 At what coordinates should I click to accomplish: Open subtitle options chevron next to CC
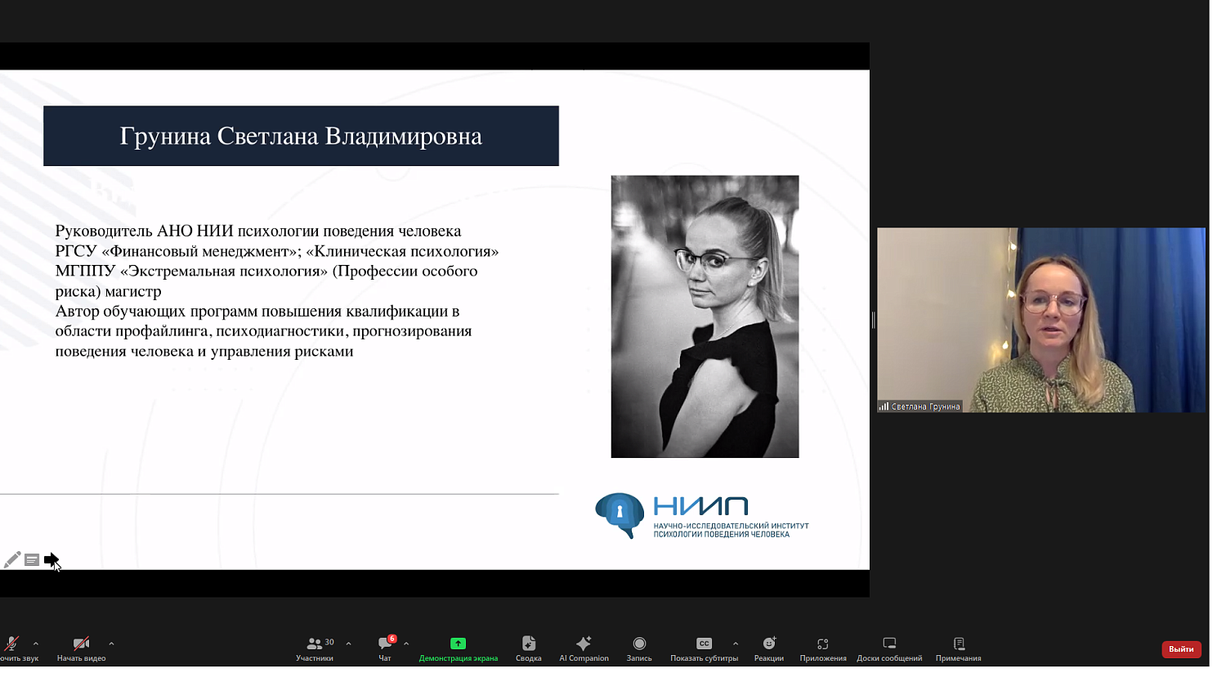[735, 644]
